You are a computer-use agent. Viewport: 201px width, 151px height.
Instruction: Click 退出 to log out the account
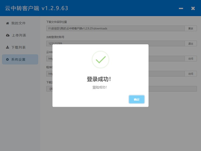point(191,44)
